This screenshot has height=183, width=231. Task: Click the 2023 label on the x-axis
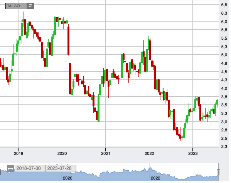(x=193, y=153)
